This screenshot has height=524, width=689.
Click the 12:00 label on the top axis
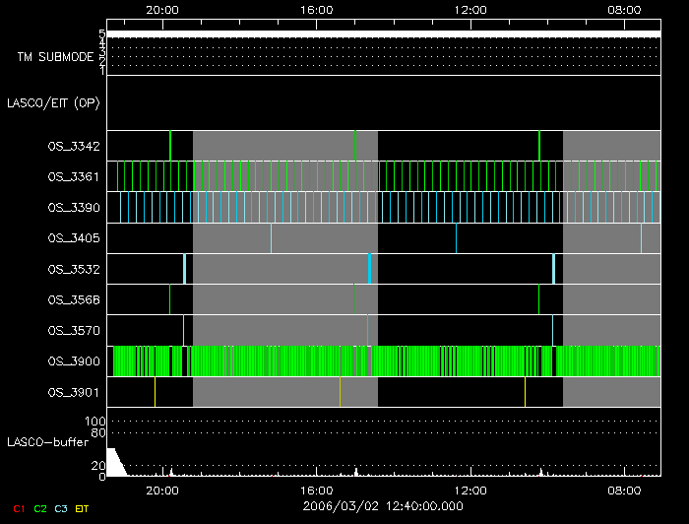pyautogui.click(x=470, y=10)
